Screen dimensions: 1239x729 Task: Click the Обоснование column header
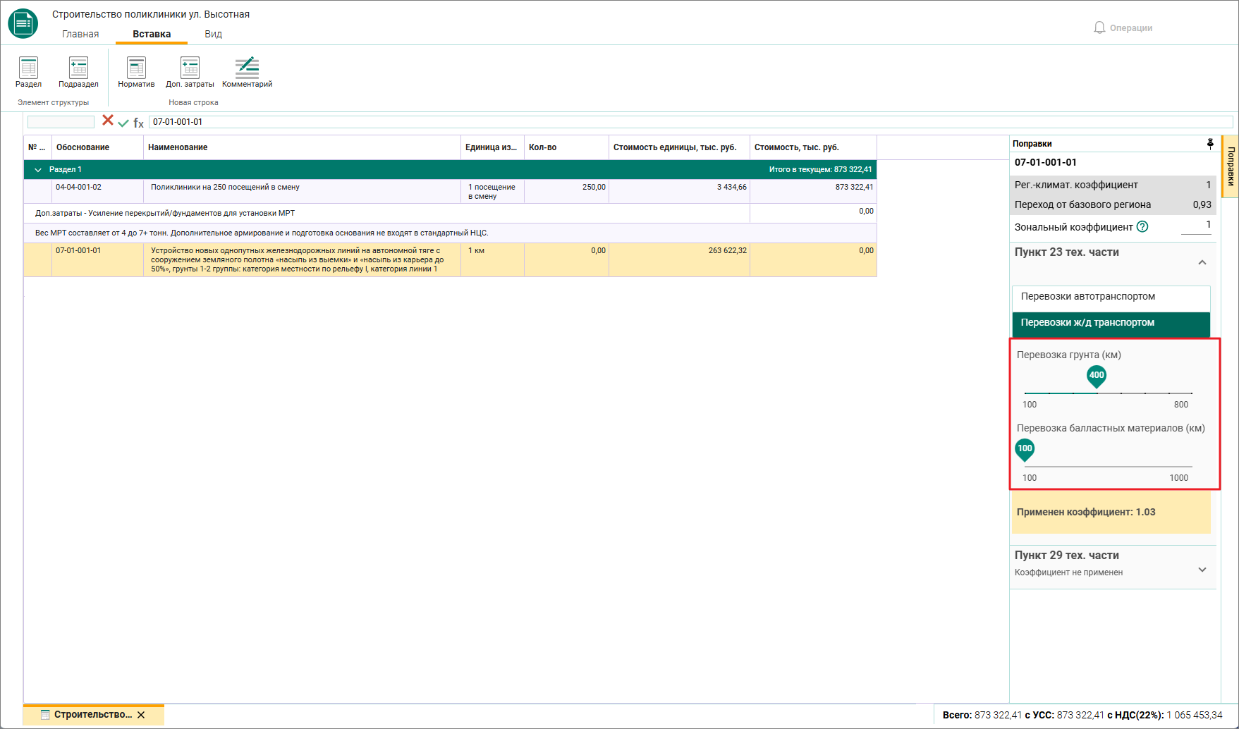(x=97, y=147)
